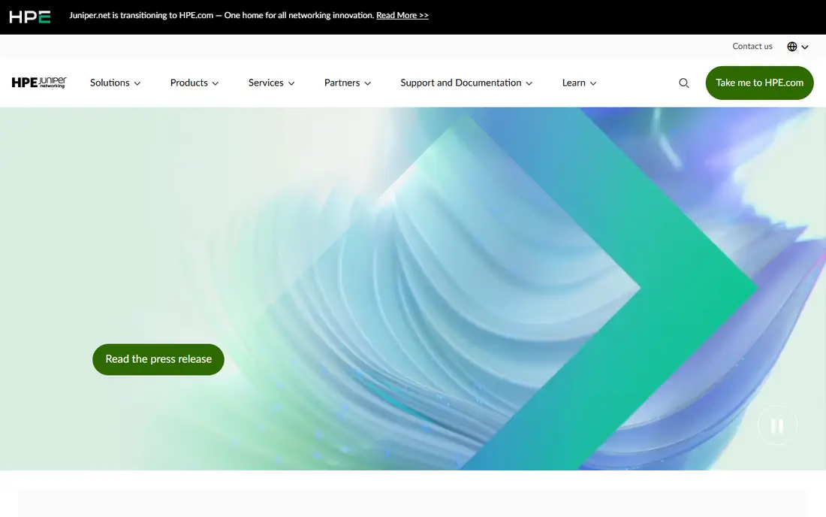Click the HPE logo in the black banner
The width and height of the screenshot is (826, 517).
(29, 17)
